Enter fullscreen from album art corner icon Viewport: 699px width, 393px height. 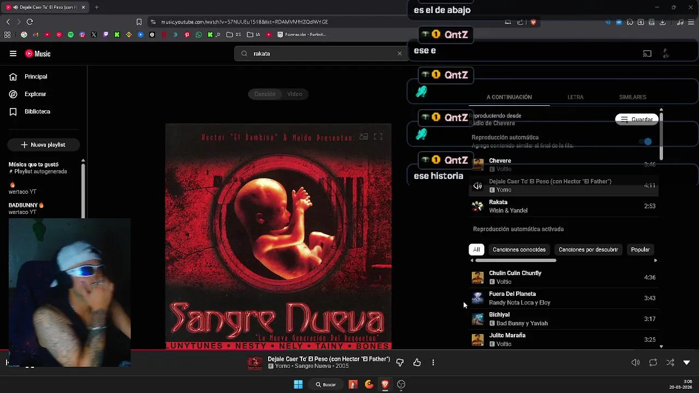click(x=378, y=137)
